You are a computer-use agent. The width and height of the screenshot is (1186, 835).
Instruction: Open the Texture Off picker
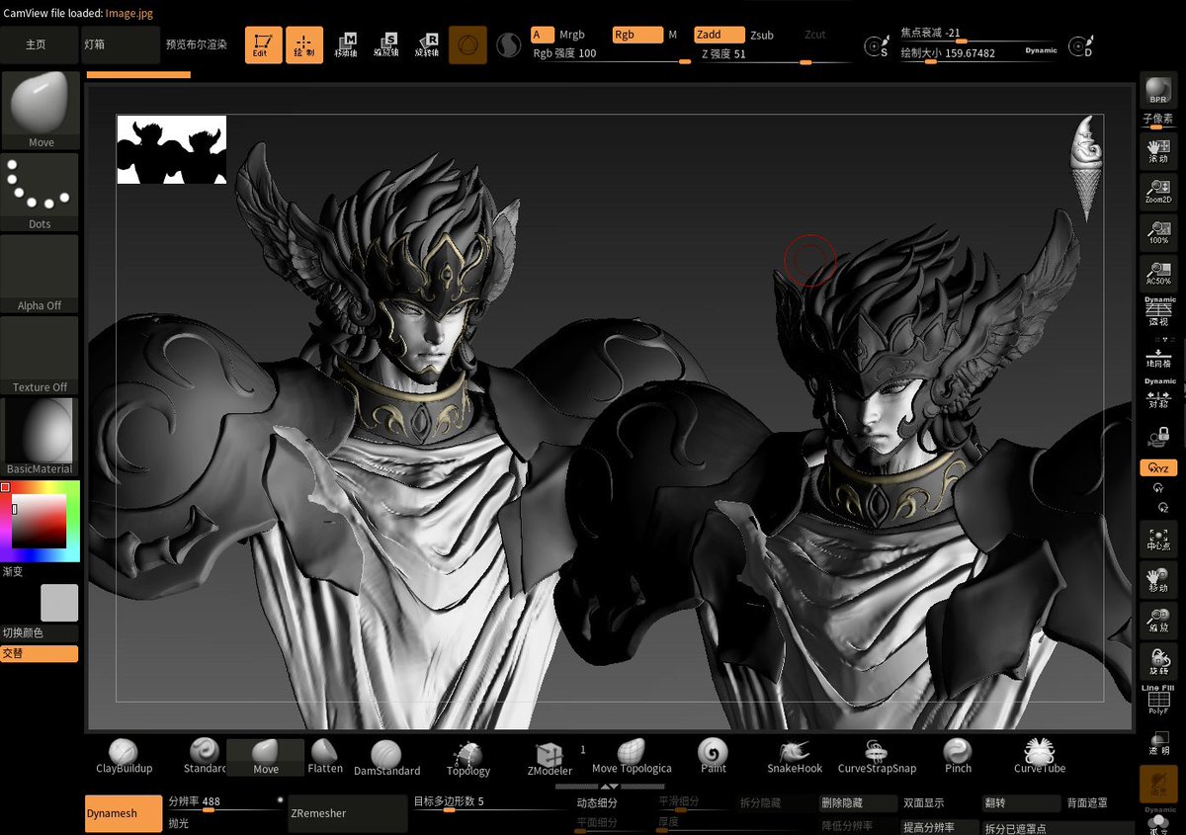[x=41, y=356]
